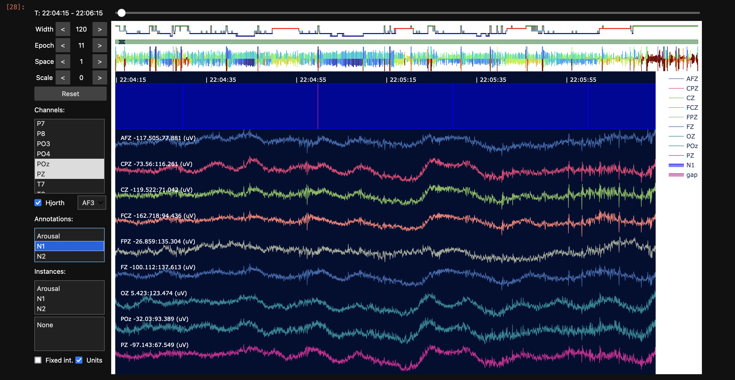Advance to next Epoch with right arrow

click(100, 46)
